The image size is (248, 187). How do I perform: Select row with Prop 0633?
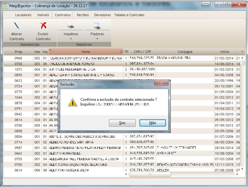122,81
